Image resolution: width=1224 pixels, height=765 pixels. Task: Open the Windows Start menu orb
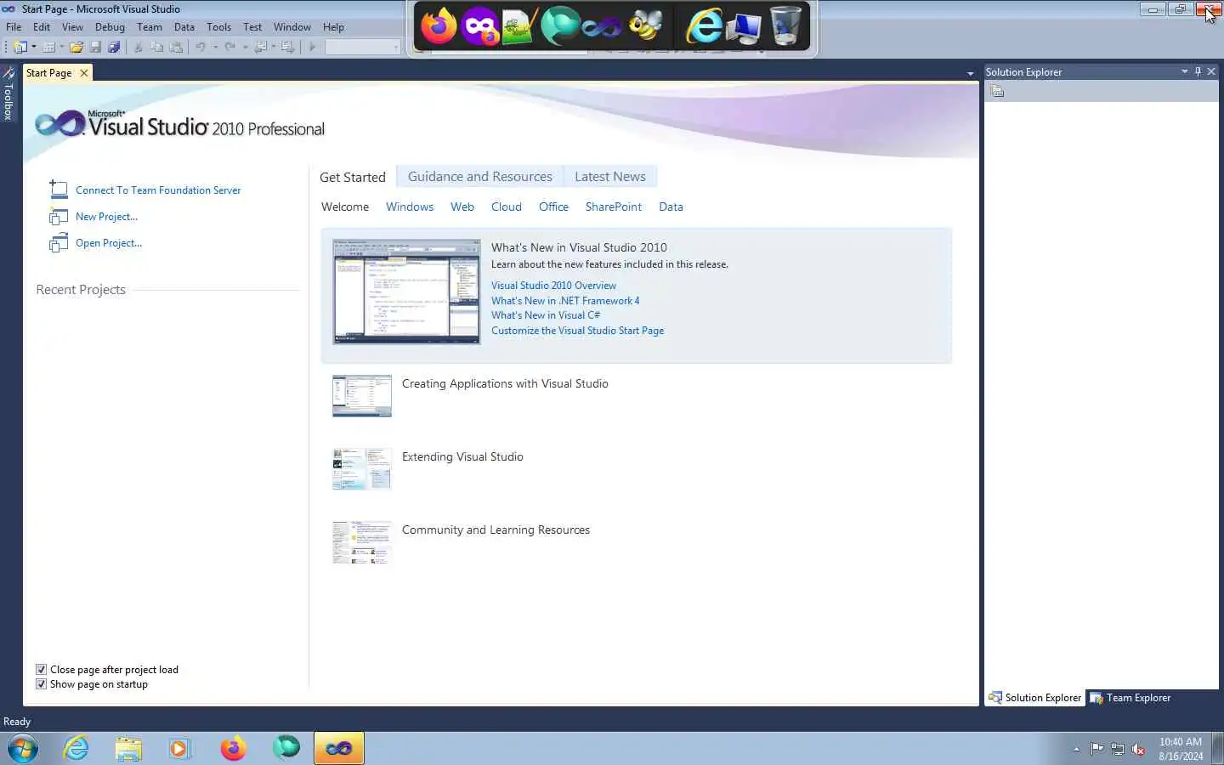point(23,749)
